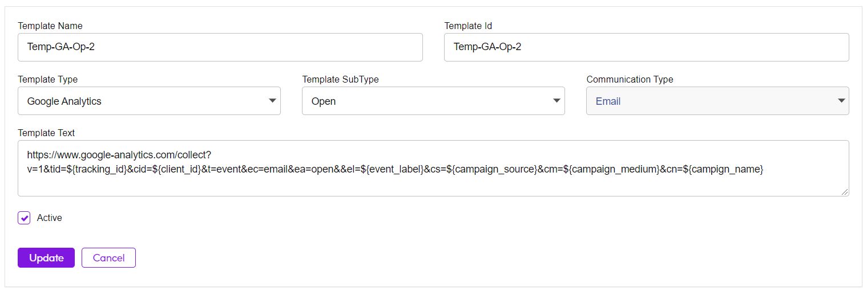Cancel editing the template
This screenshot has height=291, width=867.
pos(108,258)
